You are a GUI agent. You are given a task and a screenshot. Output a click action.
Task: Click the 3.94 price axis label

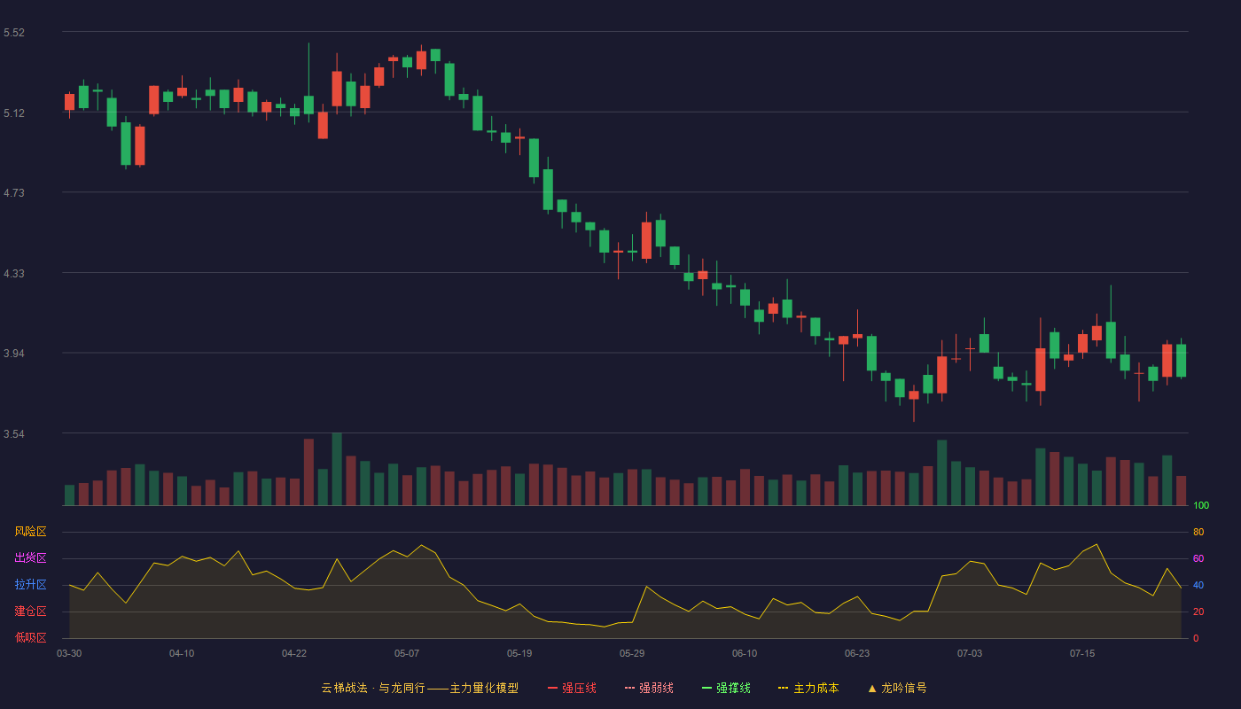(14, 354)
